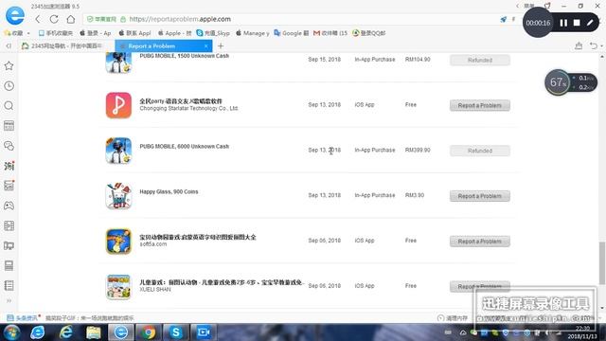This screenshot has width=606, height=341.
Task: Open the browser home page icon
Action: click(71, 19)
